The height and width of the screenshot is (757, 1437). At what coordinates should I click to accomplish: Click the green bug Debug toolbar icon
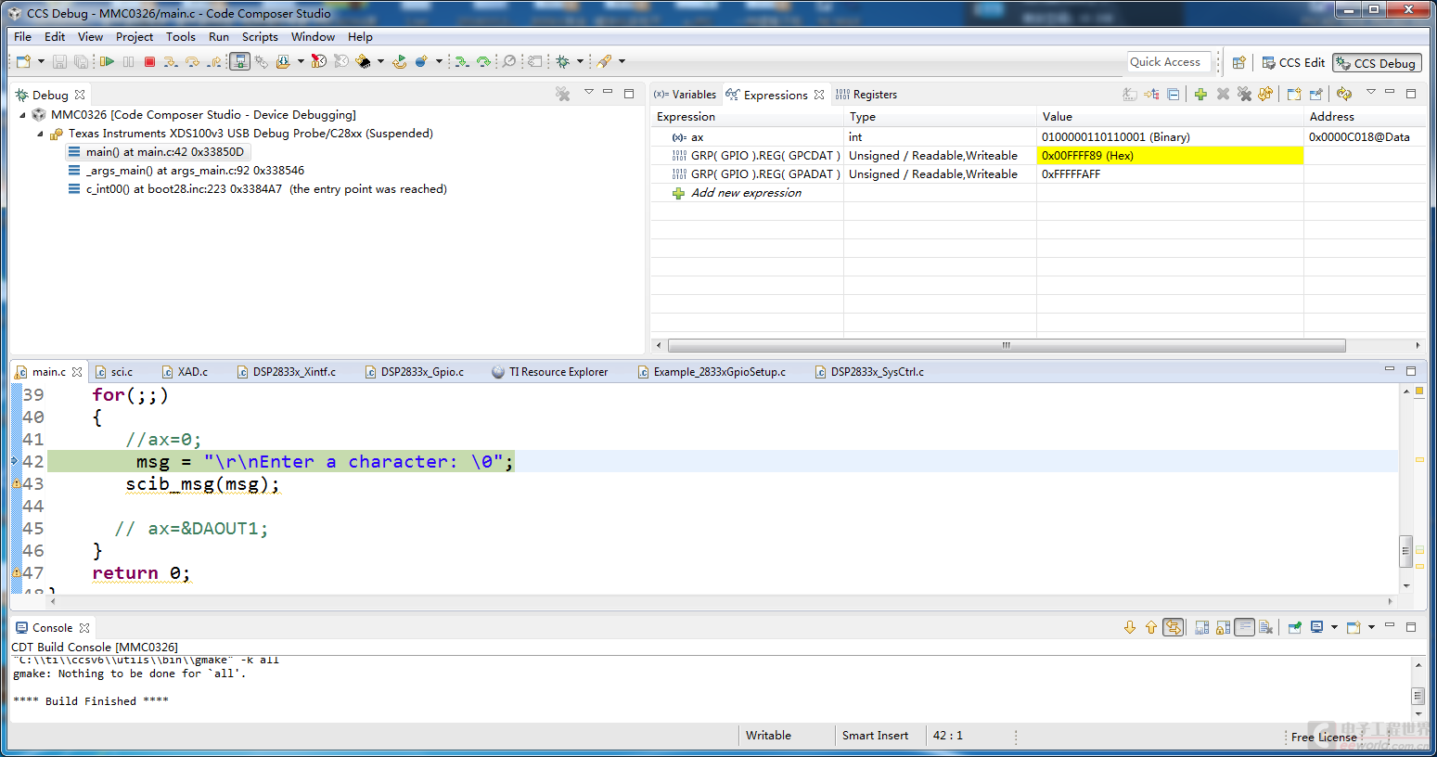pyautogui.click(x=562, y=61)
